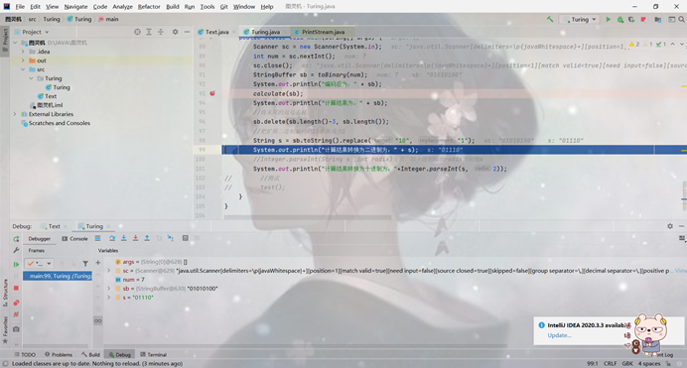This screenshot has height=368, width=687.
Task: Open the Git menu
Action: pos(224,7)
